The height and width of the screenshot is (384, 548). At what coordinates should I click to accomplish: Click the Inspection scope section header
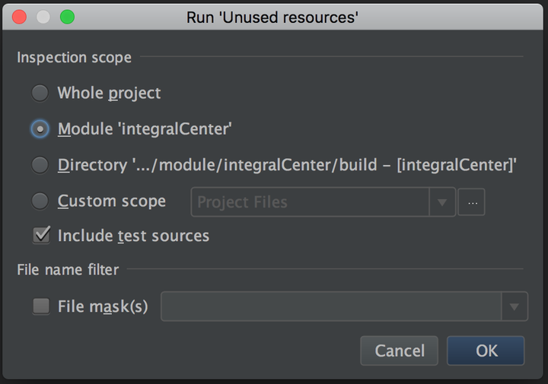tap(75, 58)
